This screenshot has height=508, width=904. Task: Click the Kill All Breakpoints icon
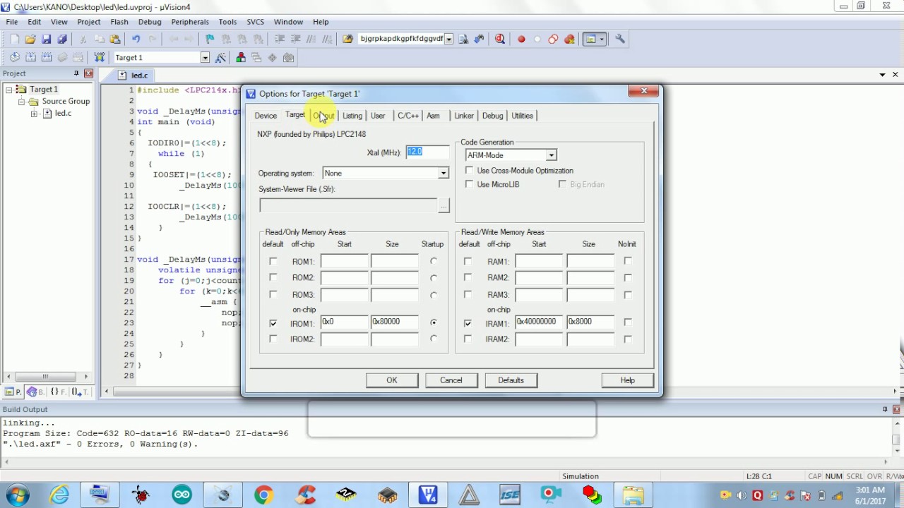coord(569,40)
